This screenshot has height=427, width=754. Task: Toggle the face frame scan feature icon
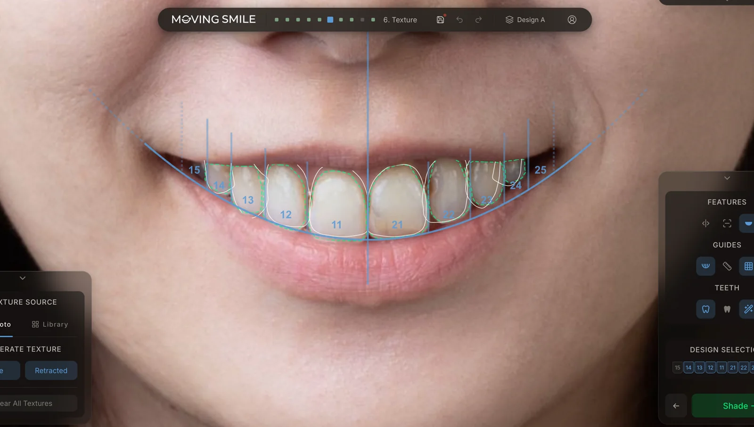727,223
